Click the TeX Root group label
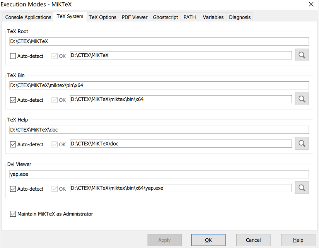319x248 pixels. [x=18, y=31]
